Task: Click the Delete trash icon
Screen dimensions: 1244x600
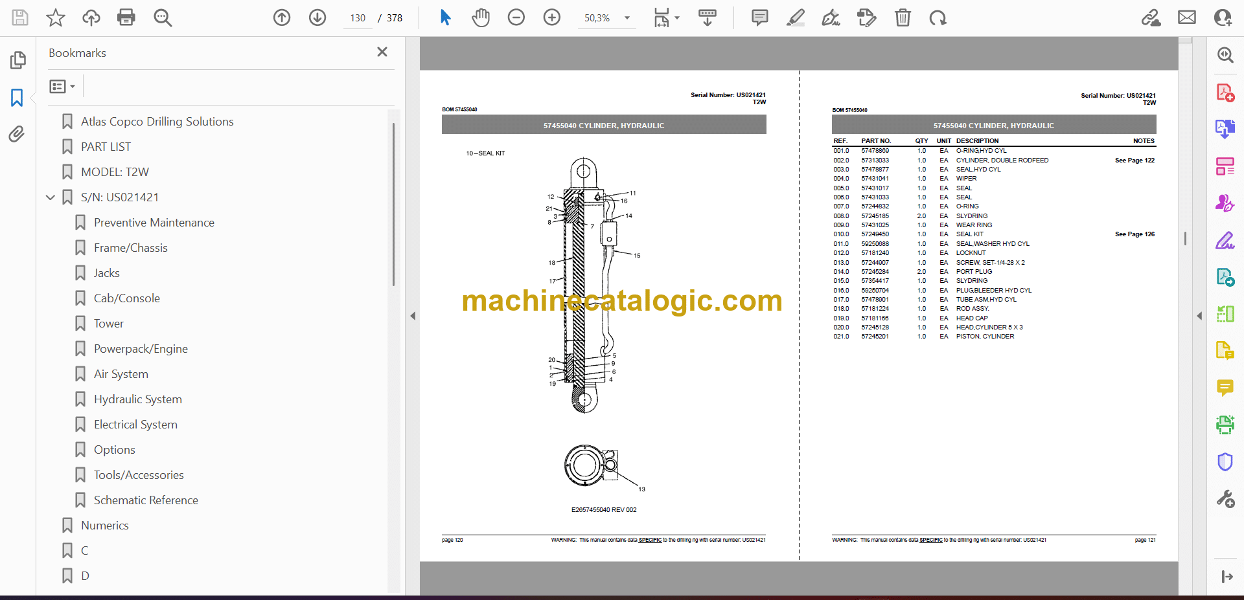Action: coord(903,17)
